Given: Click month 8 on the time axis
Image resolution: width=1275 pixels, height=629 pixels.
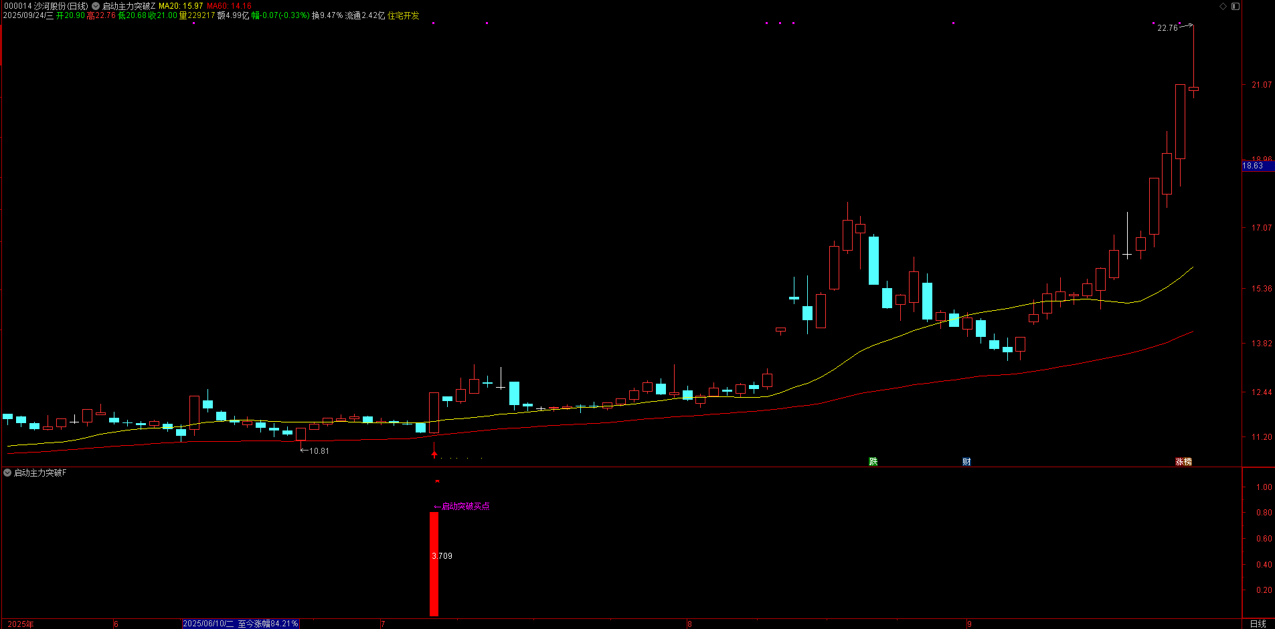Looking at the screenshot, I should (689, 624).
